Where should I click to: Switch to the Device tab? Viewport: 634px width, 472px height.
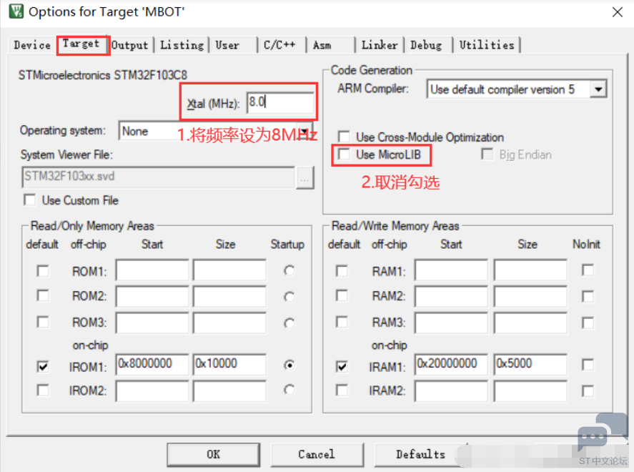pos(32,45)
